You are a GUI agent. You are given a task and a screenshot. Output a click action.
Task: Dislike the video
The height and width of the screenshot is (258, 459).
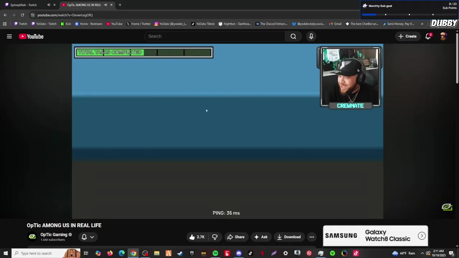(x=215, y=237)
